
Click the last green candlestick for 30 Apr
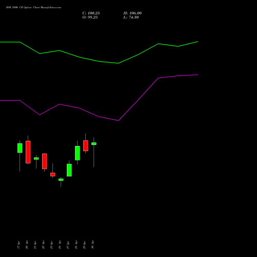[94, 144]
